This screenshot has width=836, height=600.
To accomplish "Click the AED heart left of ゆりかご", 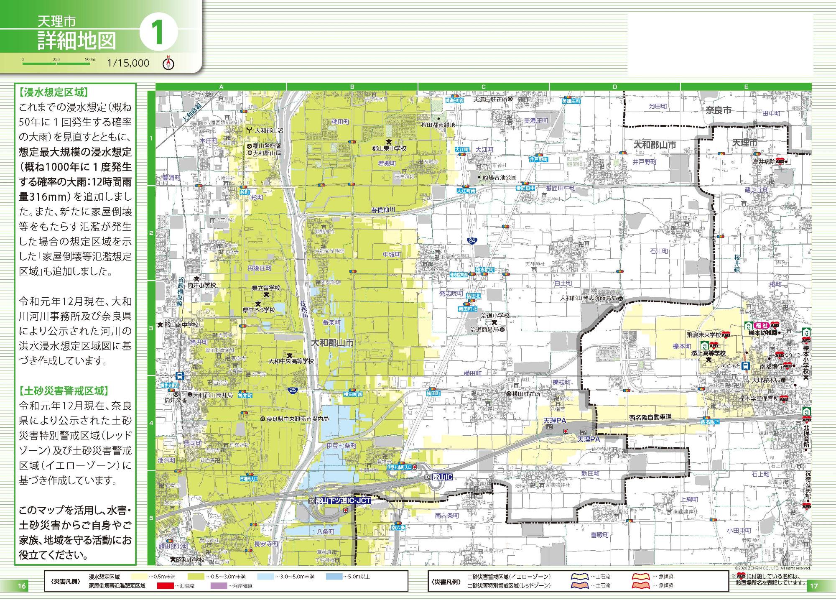I will tap(779, 355).
